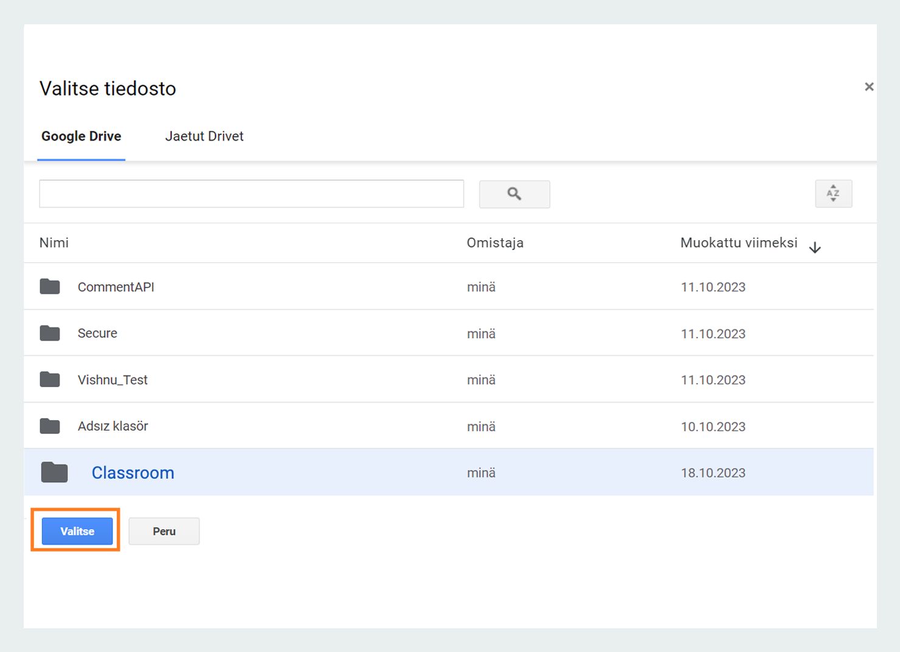
Task: Select the Secure folder name
Action: (97, 333)
